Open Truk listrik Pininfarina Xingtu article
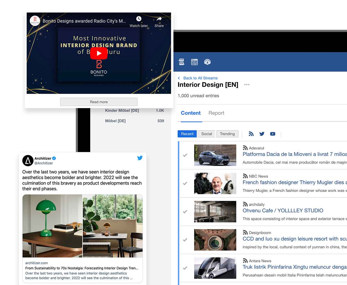 (x=295, y=267)
